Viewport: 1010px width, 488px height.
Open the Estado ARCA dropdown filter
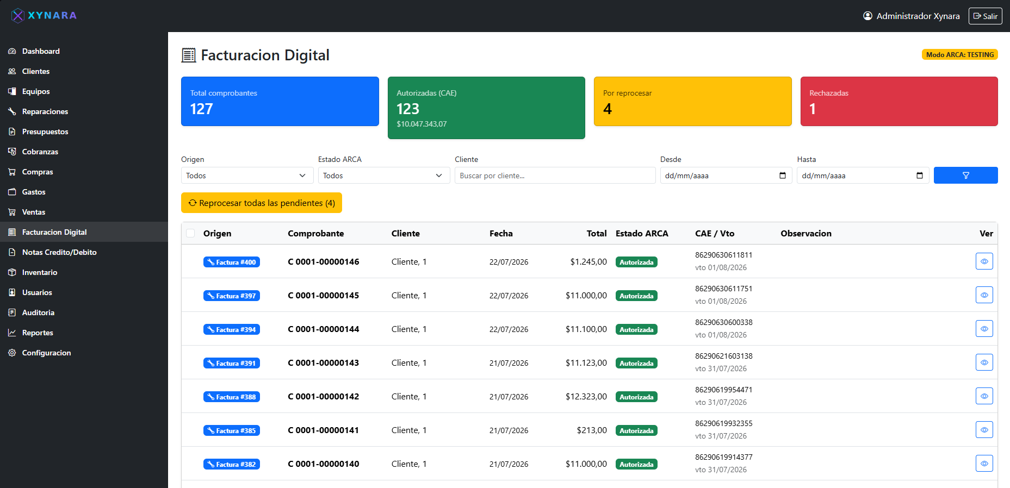pyautogui.click(x=384, y=176)
